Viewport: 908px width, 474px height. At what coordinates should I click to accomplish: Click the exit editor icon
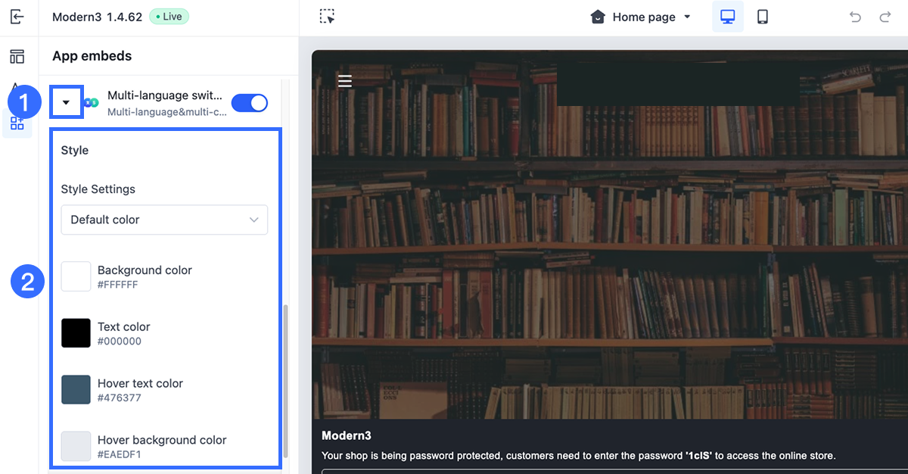pyautogui.click(x=17, y=17)
